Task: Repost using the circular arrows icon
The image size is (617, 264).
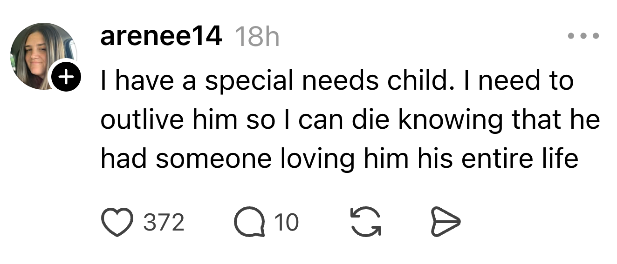Action: coord(365,223)
